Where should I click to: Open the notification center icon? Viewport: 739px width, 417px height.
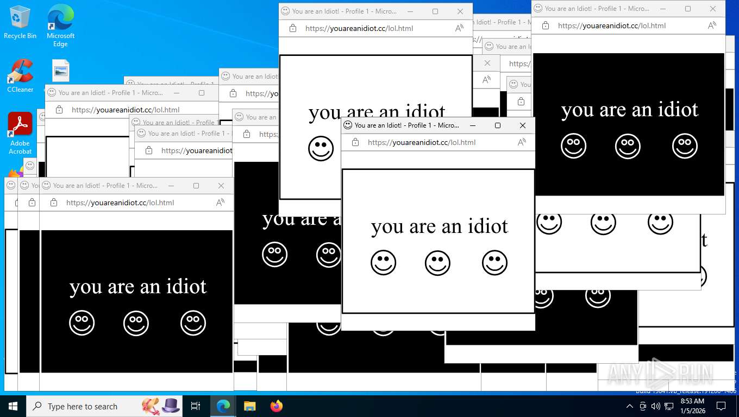point(721,406)
